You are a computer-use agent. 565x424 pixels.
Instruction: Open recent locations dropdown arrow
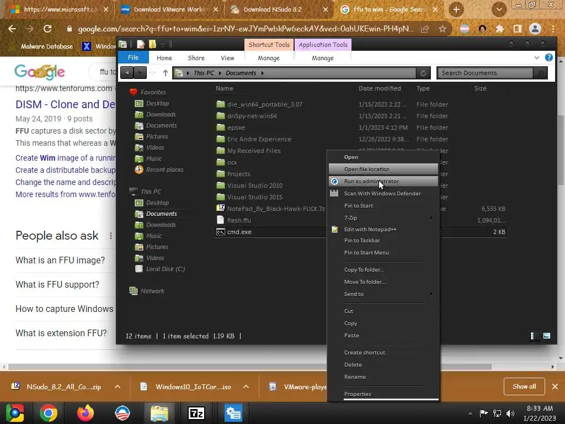(152, 73)
